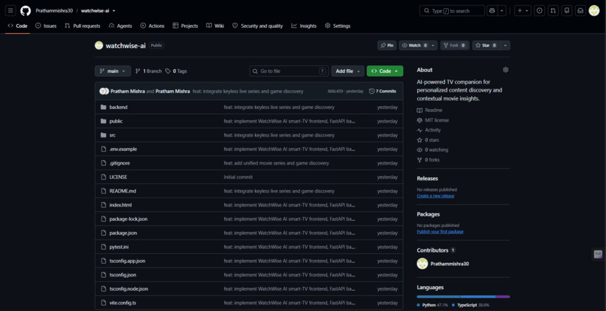The width and height of the screenshot is (606, 311).
Task: Fork the watchwise-ai repository
Action: click(455, 46)
